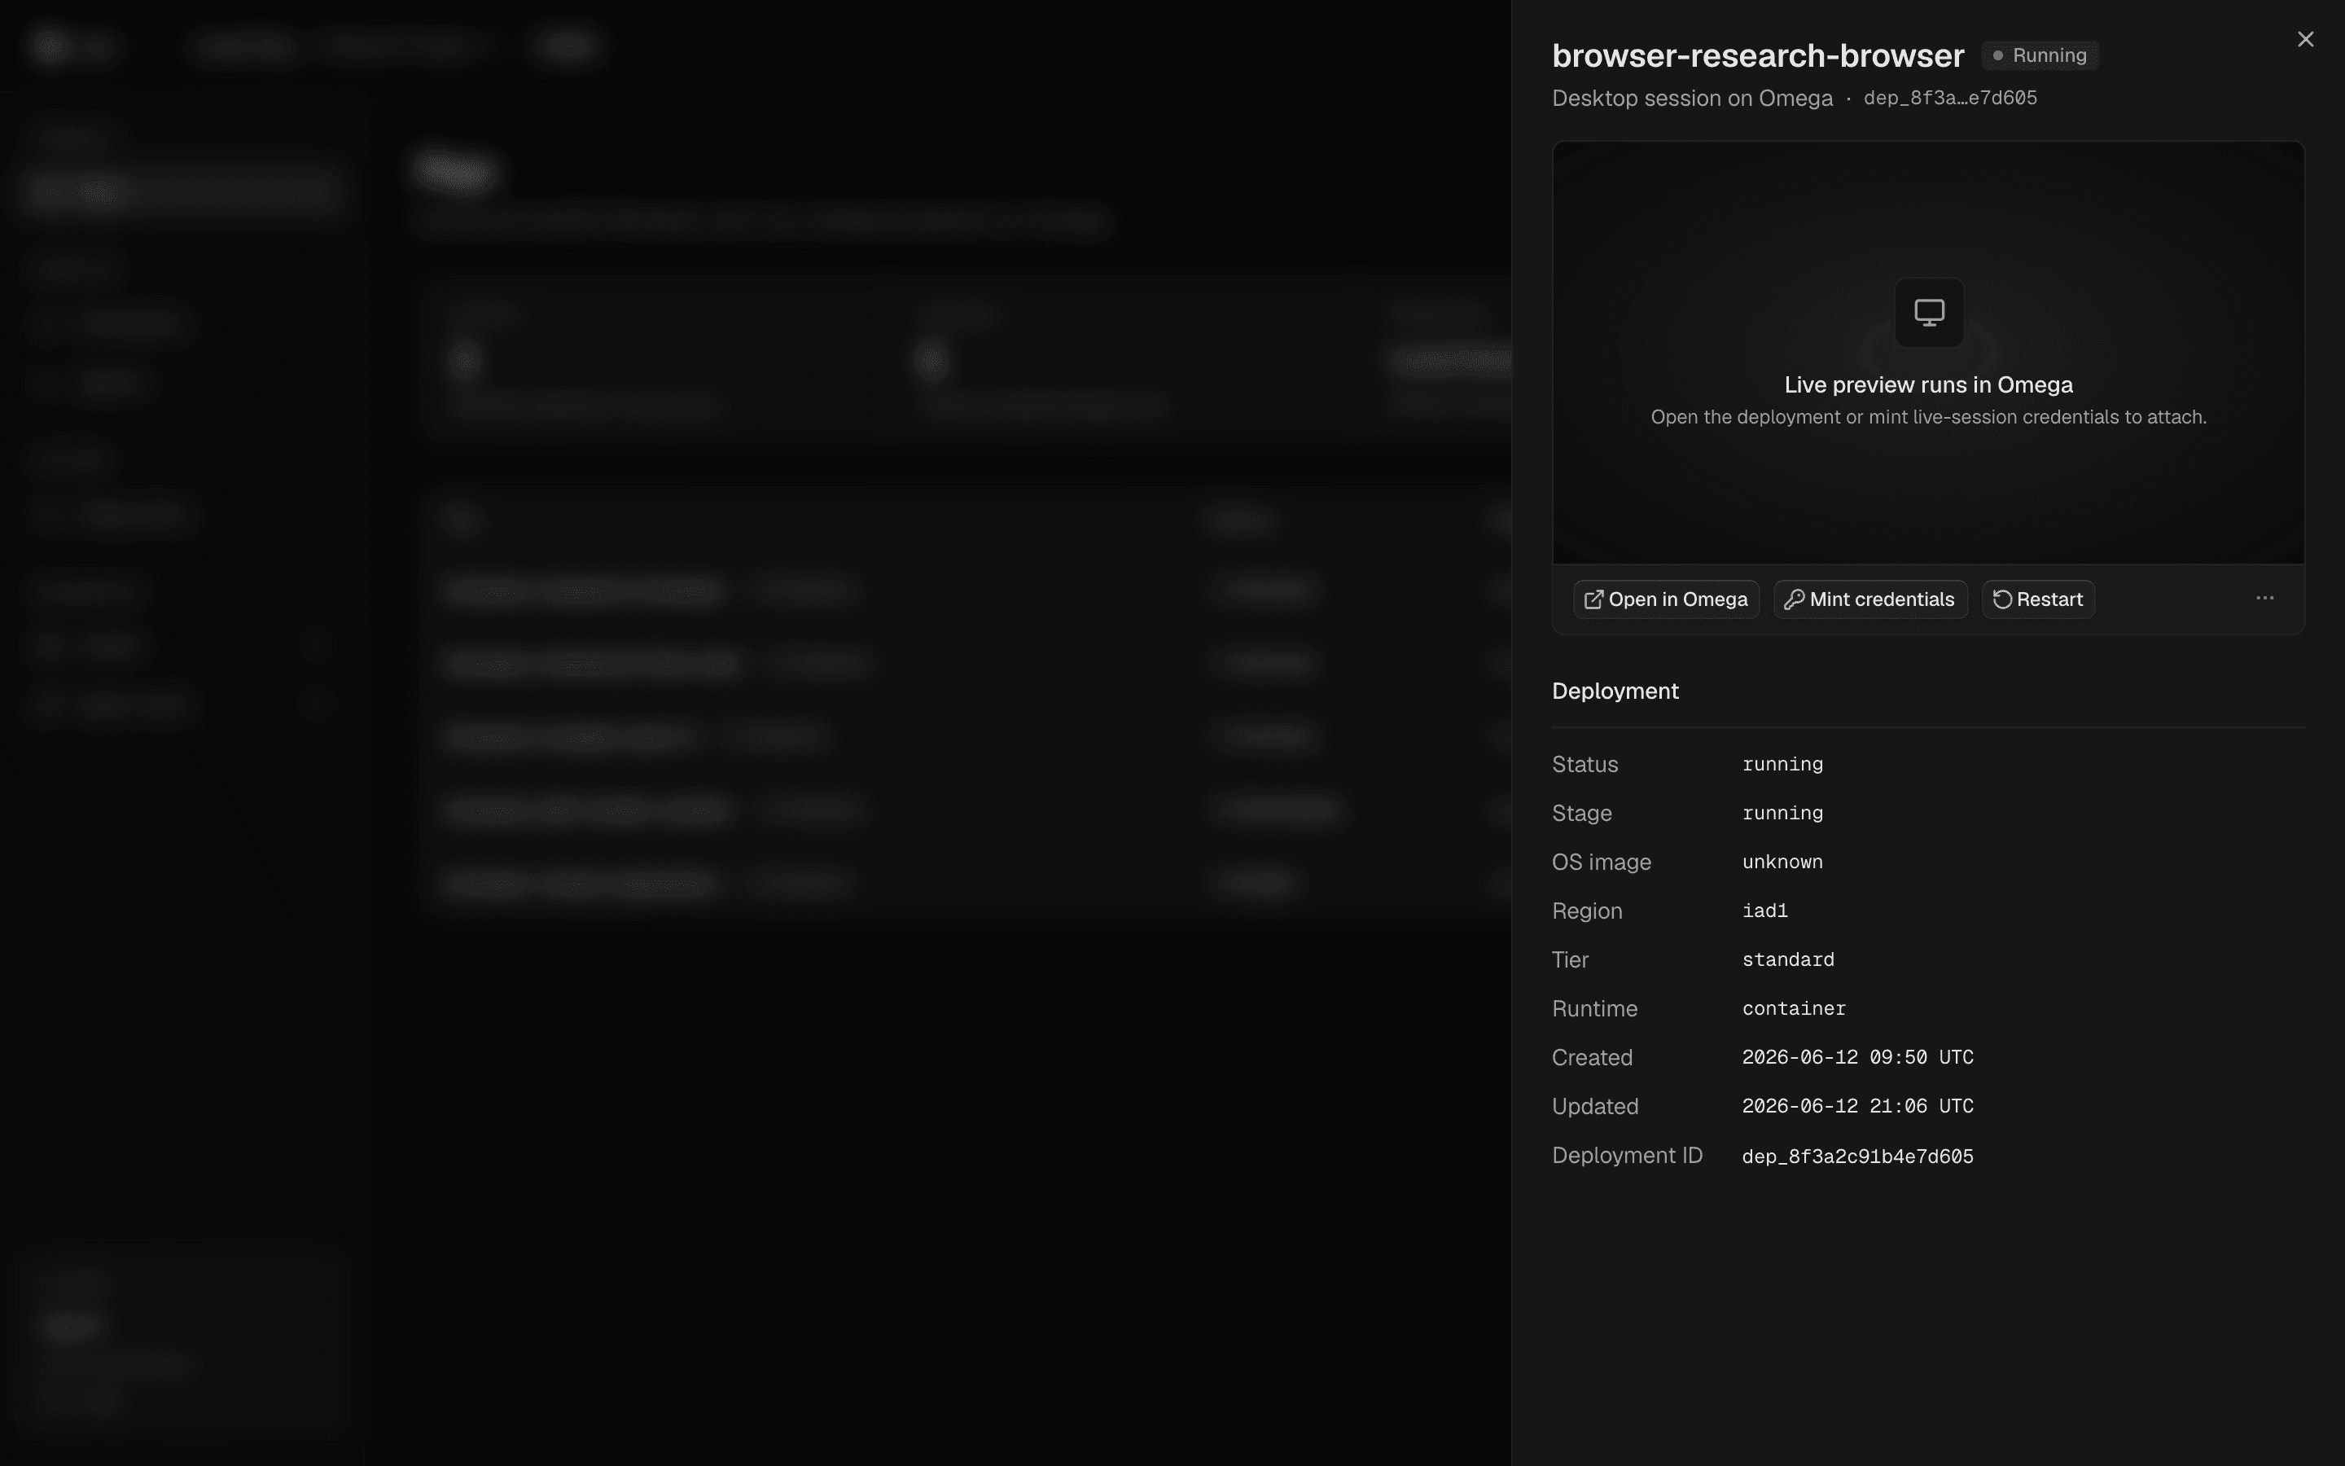Click the 'OS image' field label
The height and width of the screenshot is (1466, 2345).
coord(1601,862)
